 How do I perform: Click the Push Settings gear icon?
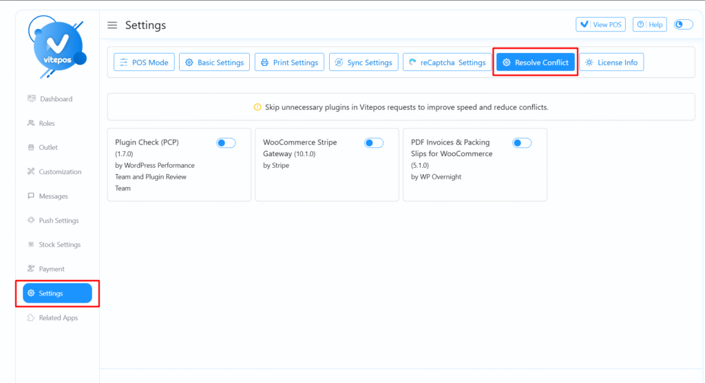click(31, 220)
